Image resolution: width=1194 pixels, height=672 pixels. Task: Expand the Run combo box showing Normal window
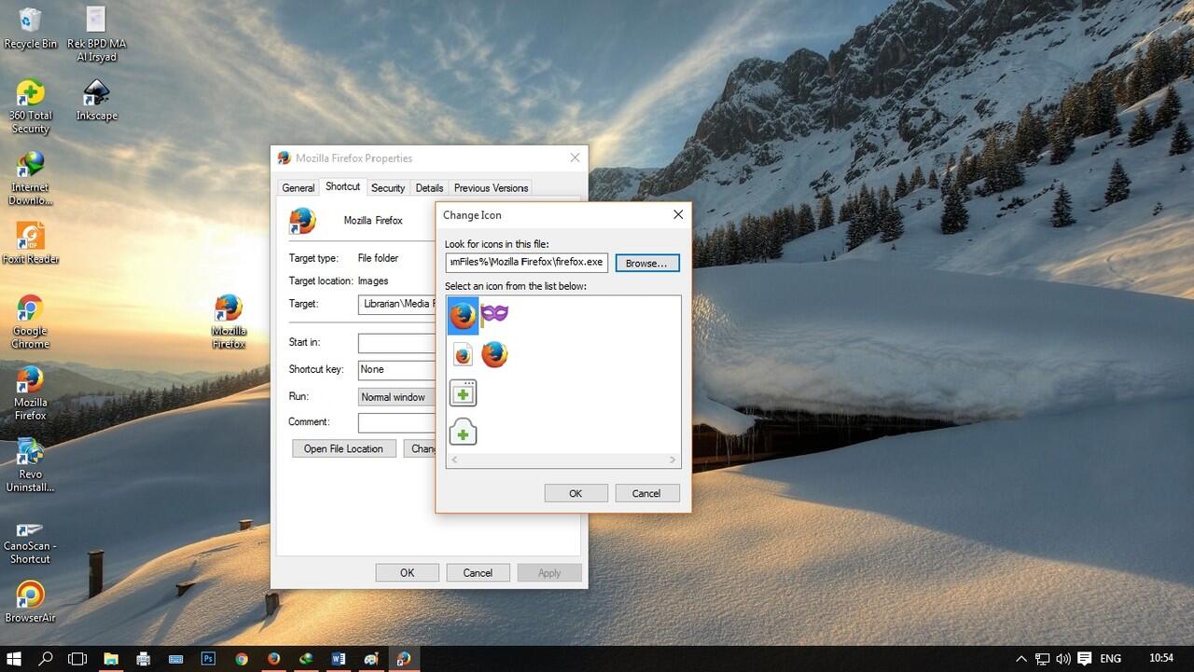pyautogui.click(x=396, y=397)
